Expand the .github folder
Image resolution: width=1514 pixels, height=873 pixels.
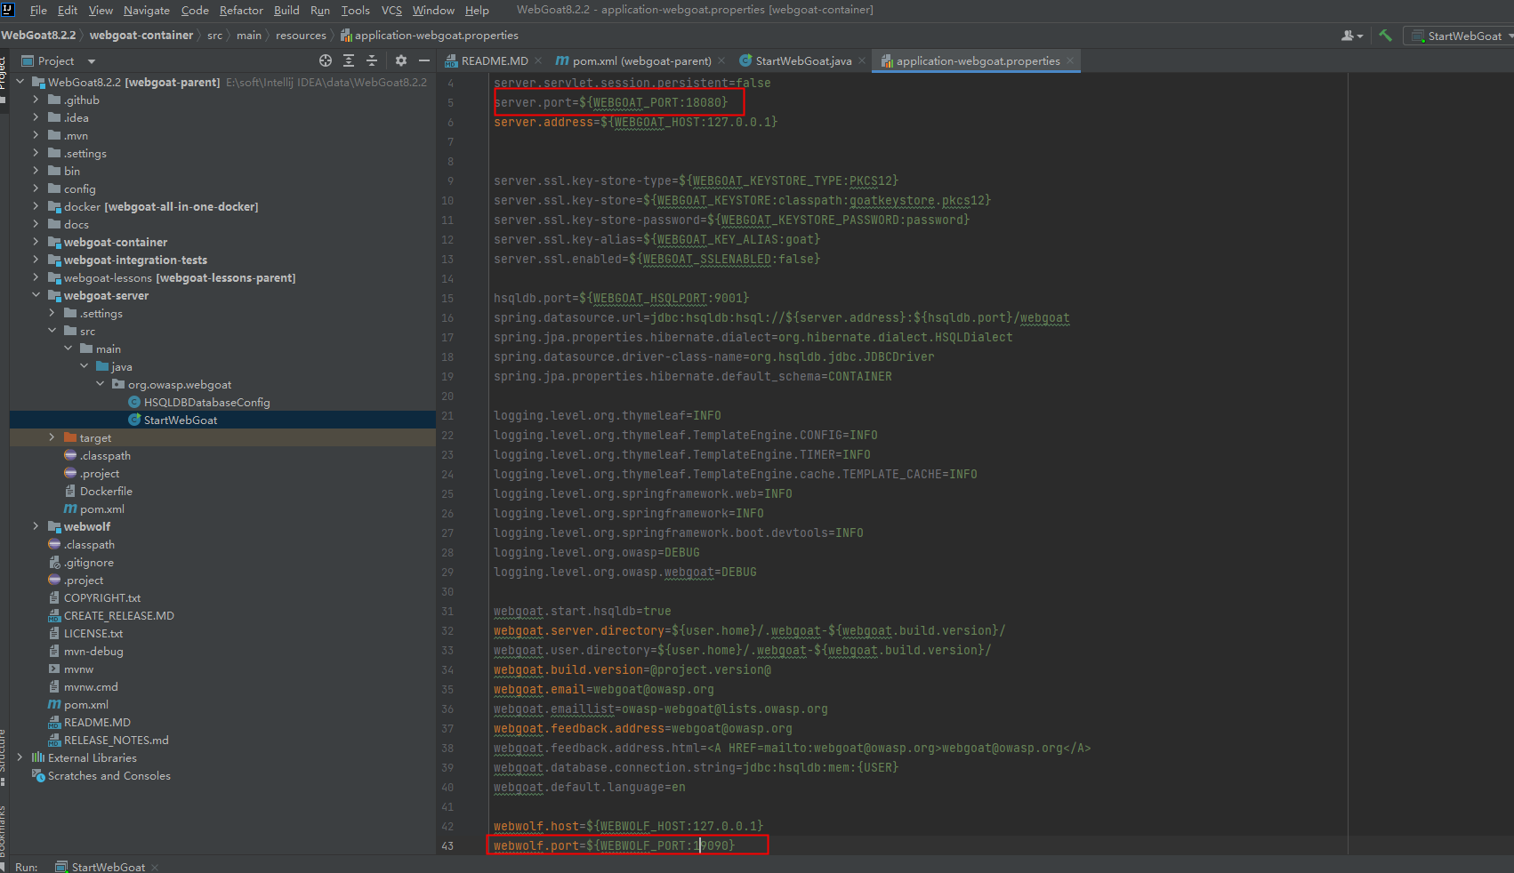(36, 100)
